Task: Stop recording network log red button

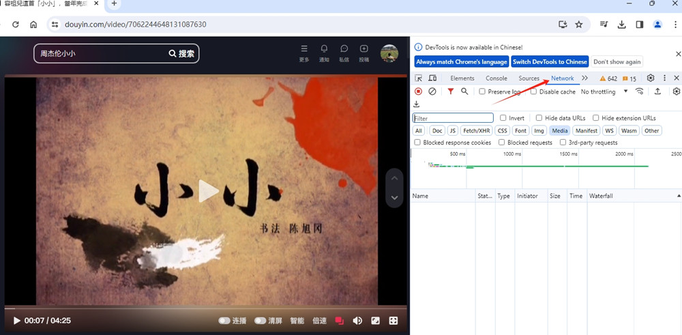Action: [418, 91]
